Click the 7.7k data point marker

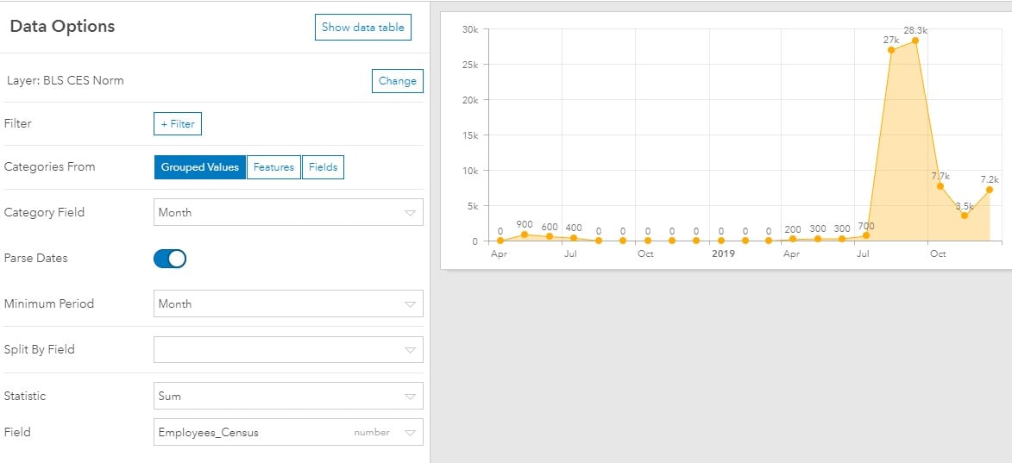pyautogui.click(x=940, y=186)
